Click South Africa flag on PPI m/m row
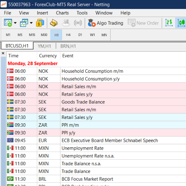186x186 pixels. 10,125
